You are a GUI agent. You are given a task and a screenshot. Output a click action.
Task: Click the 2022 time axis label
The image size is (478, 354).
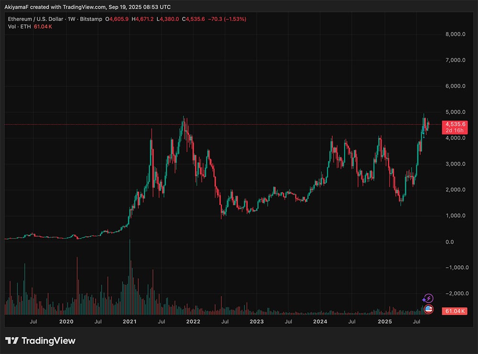[x=193, y=322]
